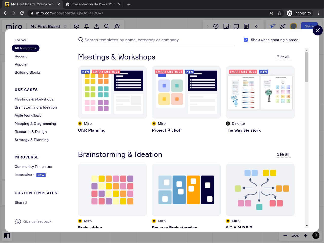Open frames panel at bottom left
This screenshot has width=324, height=243.
tap(7, 236)
